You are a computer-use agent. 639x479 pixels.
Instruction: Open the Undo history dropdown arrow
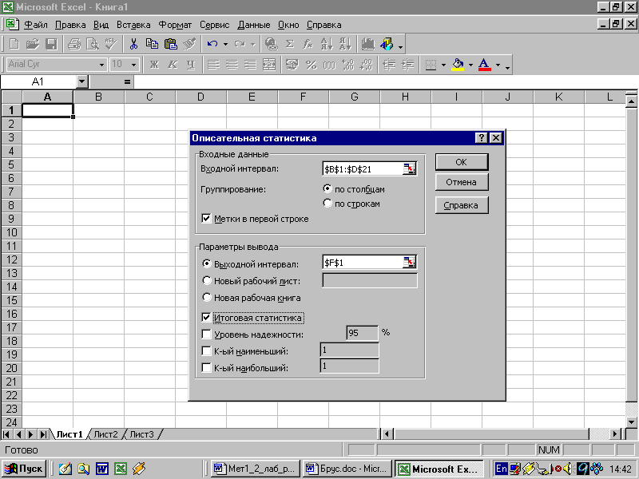[225, 44]
